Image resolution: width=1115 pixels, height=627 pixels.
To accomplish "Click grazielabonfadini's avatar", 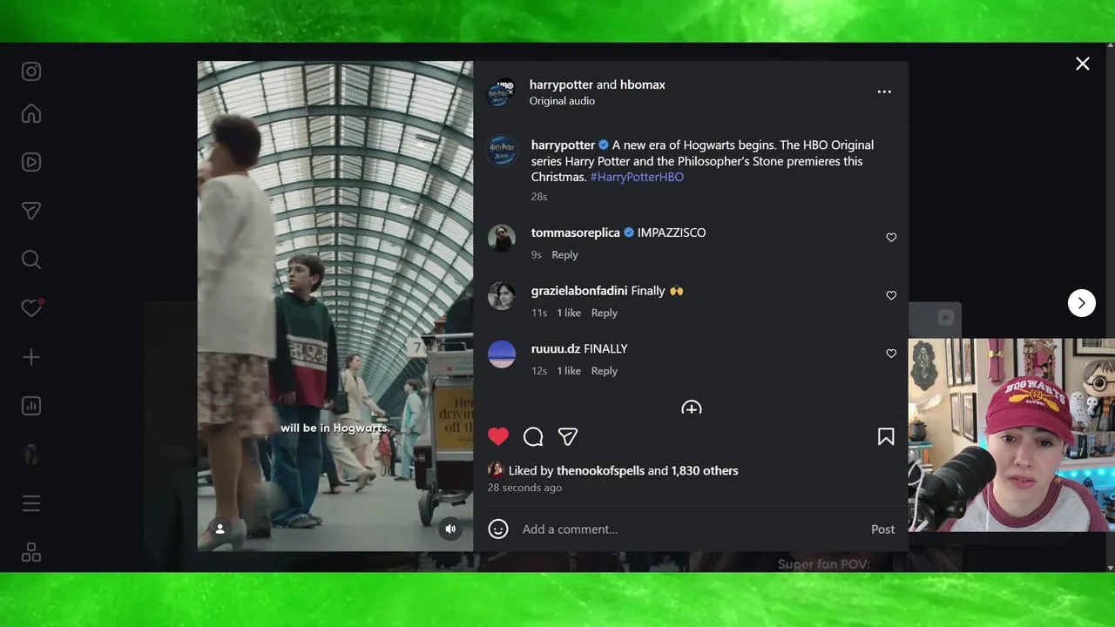I will [502, 296].
